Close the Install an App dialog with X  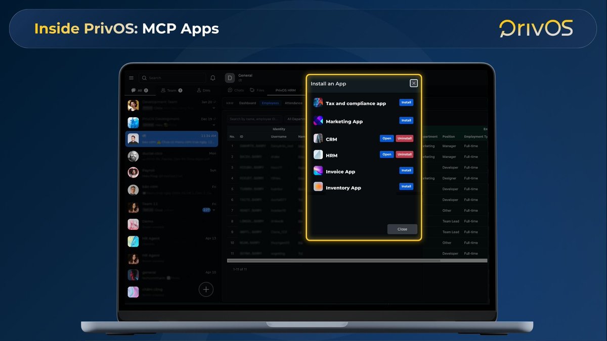coord(414,83)
